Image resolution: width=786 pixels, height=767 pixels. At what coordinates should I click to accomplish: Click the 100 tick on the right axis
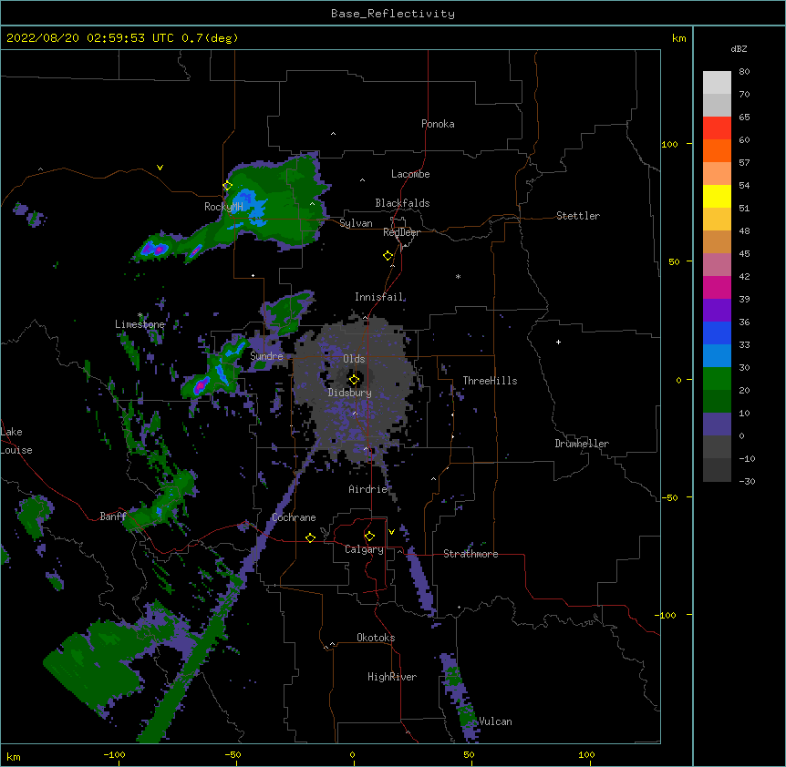coord(669,144)
